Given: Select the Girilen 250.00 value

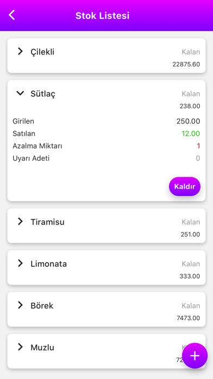Looking at the screenshot, I should click(x=188, y=121).
